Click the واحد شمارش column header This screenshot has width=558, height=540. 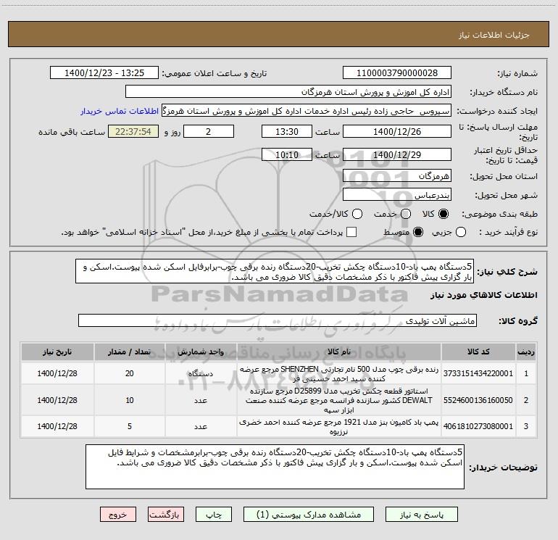tap(201, 352)
